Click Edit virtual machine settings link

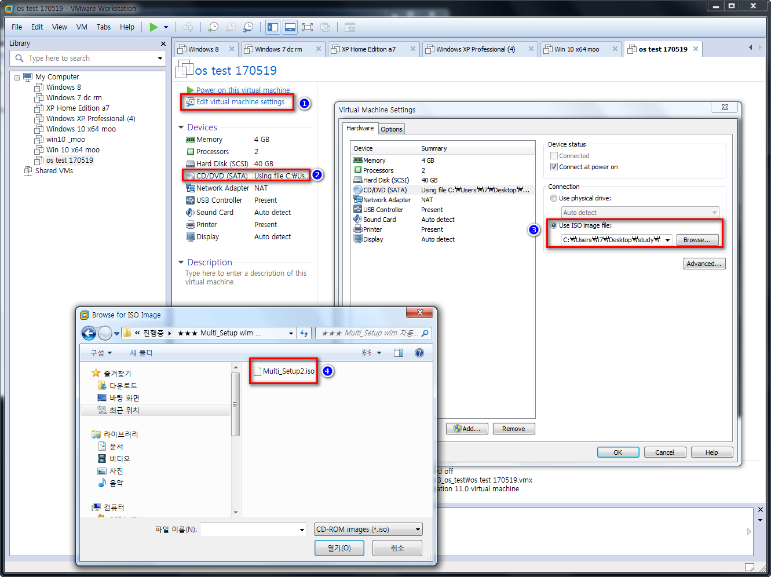pos(240,102)
